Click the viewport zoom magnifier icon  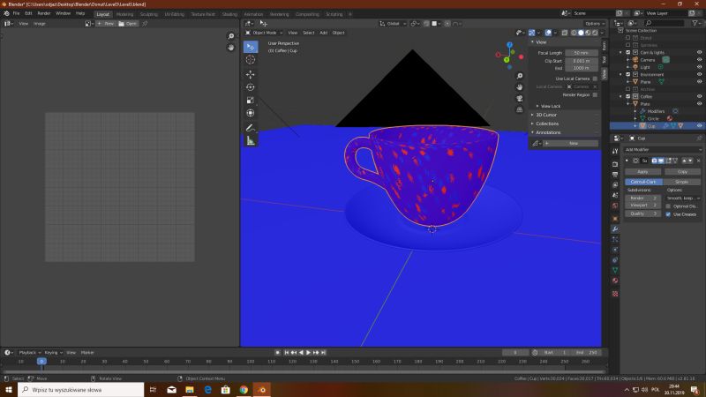click(x=520, y=76)
